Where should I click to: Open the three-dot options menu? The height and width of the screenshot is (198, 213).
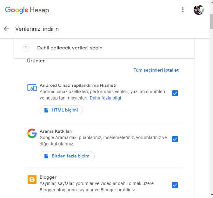[183, 10]
